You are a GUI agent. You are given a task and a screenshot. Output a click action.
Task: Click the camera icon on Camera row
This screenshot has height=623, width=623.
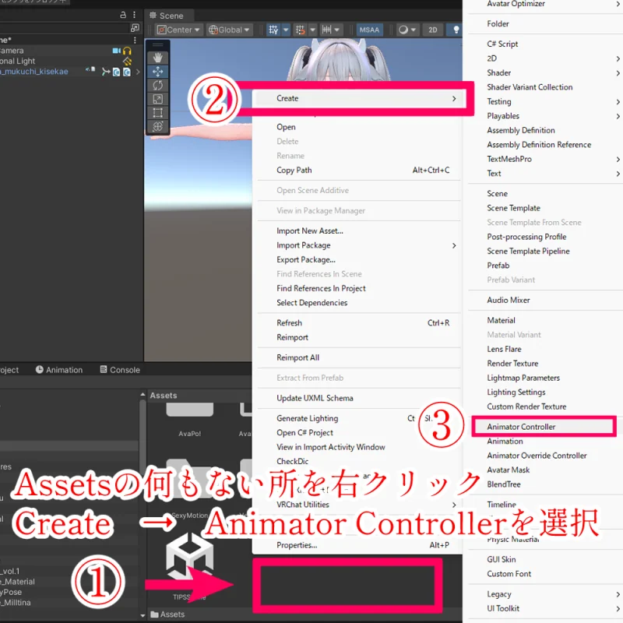[116, 51]
